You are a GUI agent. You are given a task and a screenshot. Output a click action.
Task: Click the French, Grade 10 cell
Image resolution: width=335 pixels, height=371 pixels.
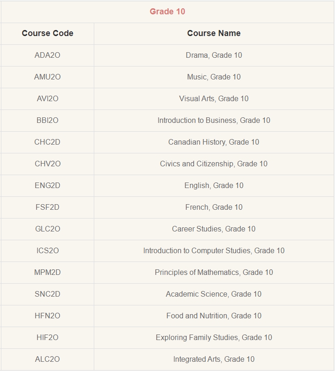coord(214,207)
